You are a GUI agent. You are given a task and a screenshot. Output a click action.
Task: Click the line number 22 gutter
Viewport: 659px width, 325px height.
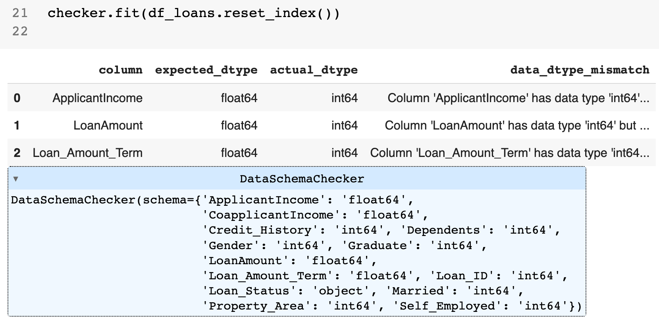[x=20, y=31]
